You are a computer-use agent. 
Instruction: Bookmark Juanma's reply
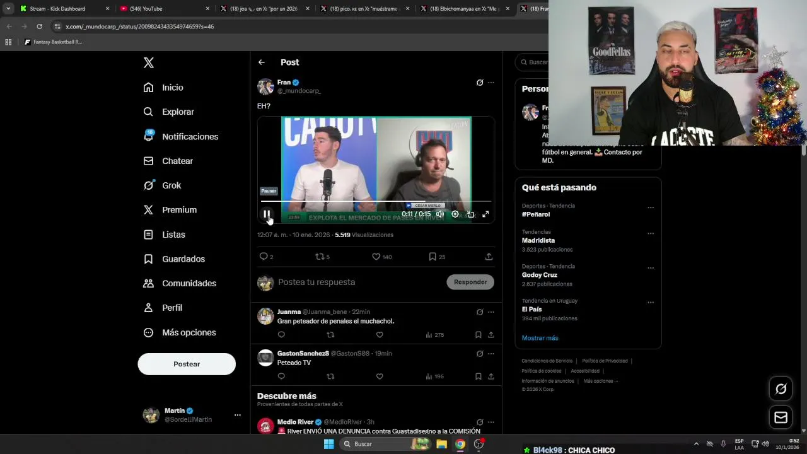click(x=479, y=335)
